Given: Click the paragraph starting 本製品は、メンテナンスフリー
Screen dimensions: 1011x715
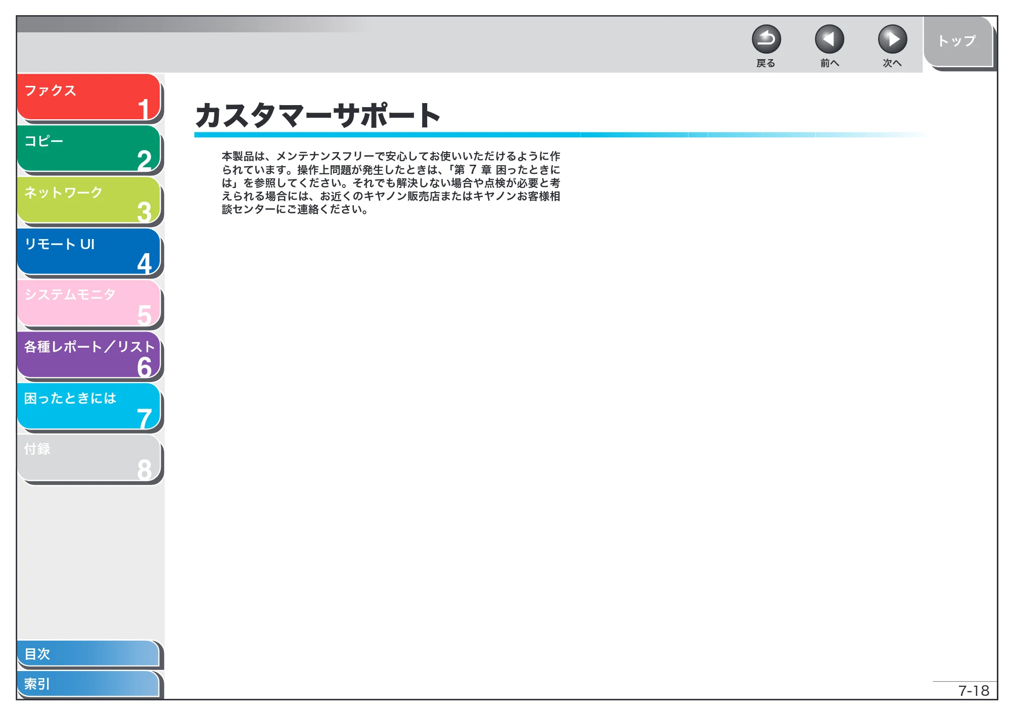Looking at the screenshot, I should (391, 182).
